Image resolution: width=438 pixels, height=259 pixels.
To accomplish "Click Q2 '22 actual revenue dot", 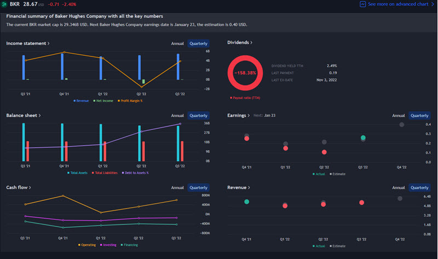I will pos(323,204).
